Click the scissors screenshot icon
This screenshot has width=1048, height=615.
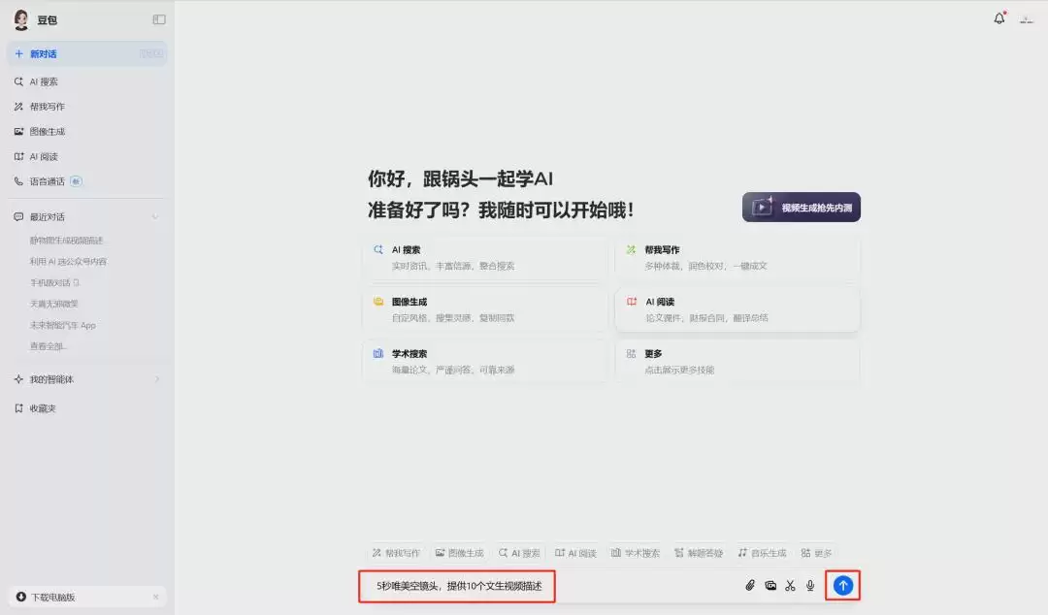pyautogui.click(x=791, y=586)
